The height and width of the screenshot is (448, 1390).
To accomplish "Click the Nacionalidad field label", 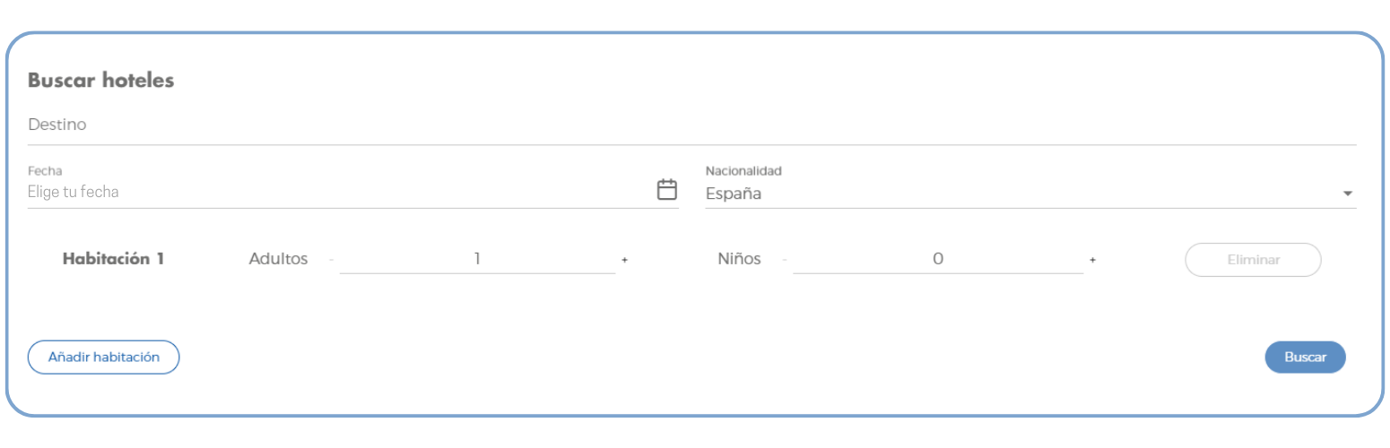I will pyautogui.click(x=744, y=170).
